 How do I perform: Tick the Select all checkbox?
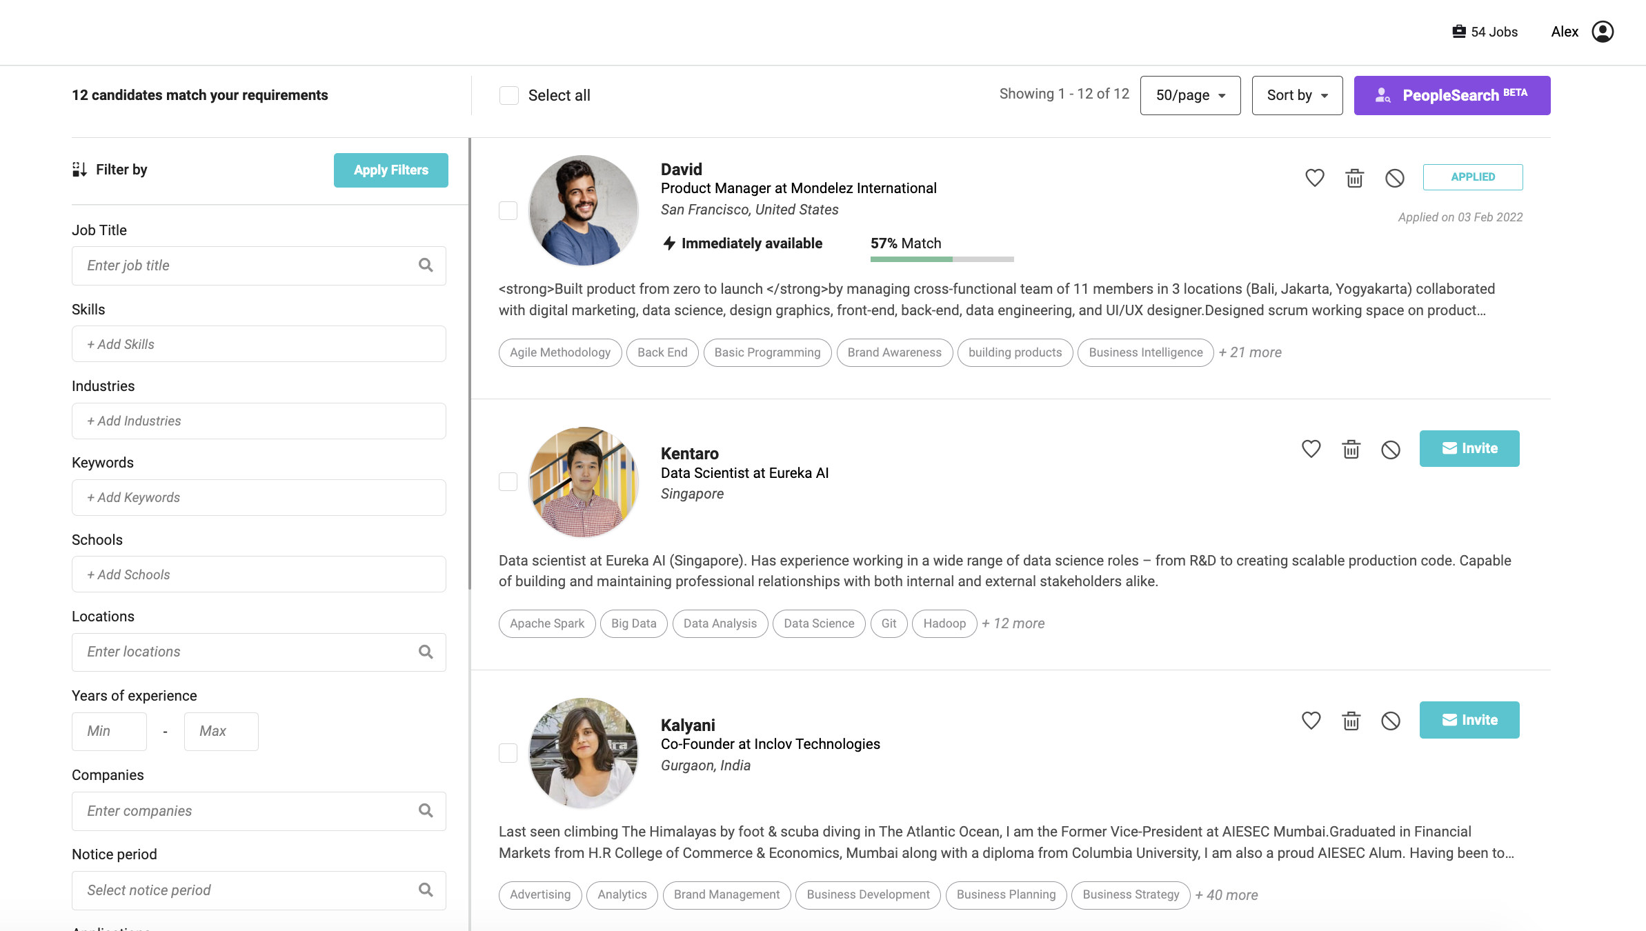(509, 96)
